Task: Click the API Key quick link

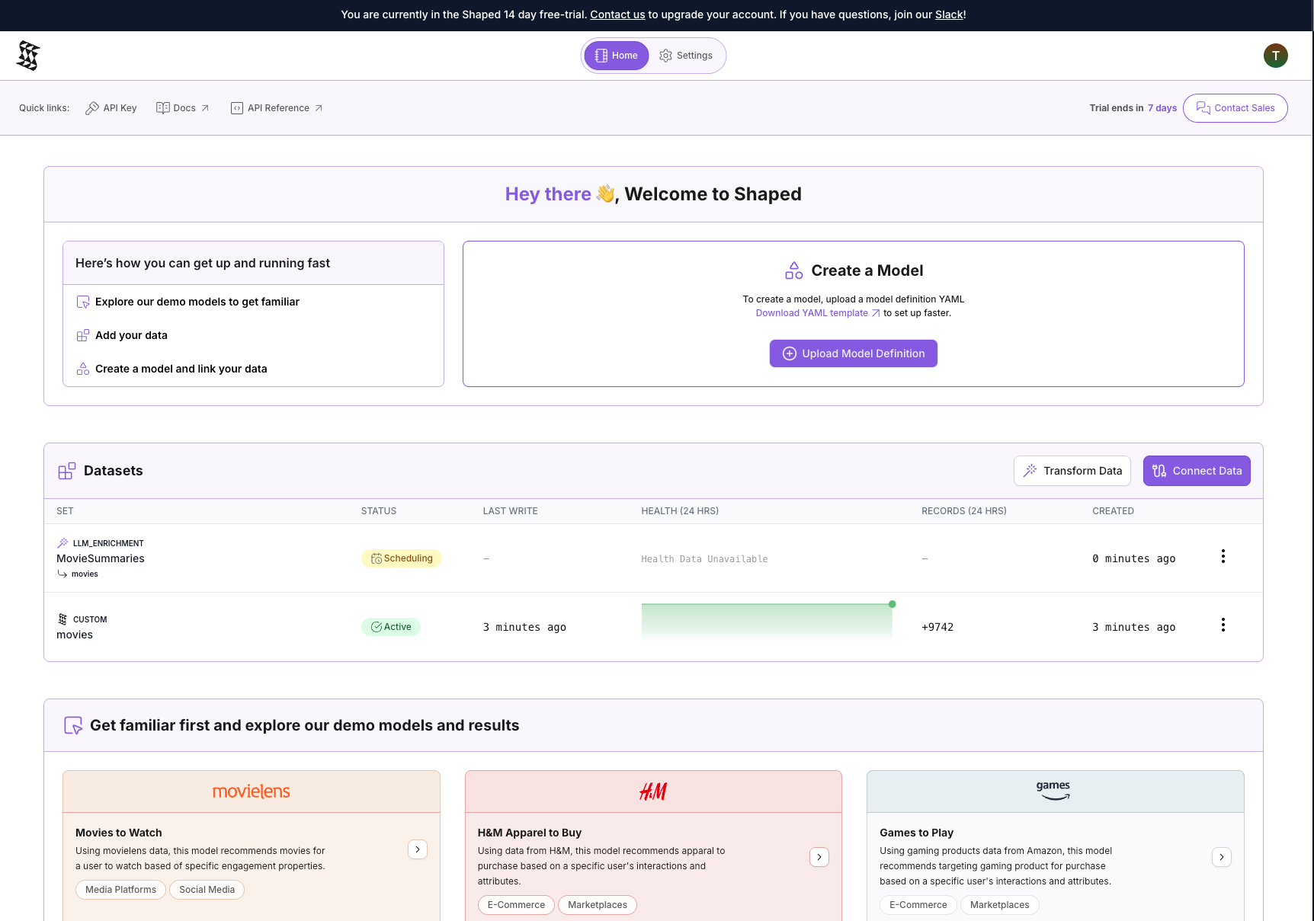Action: [111, 108]
